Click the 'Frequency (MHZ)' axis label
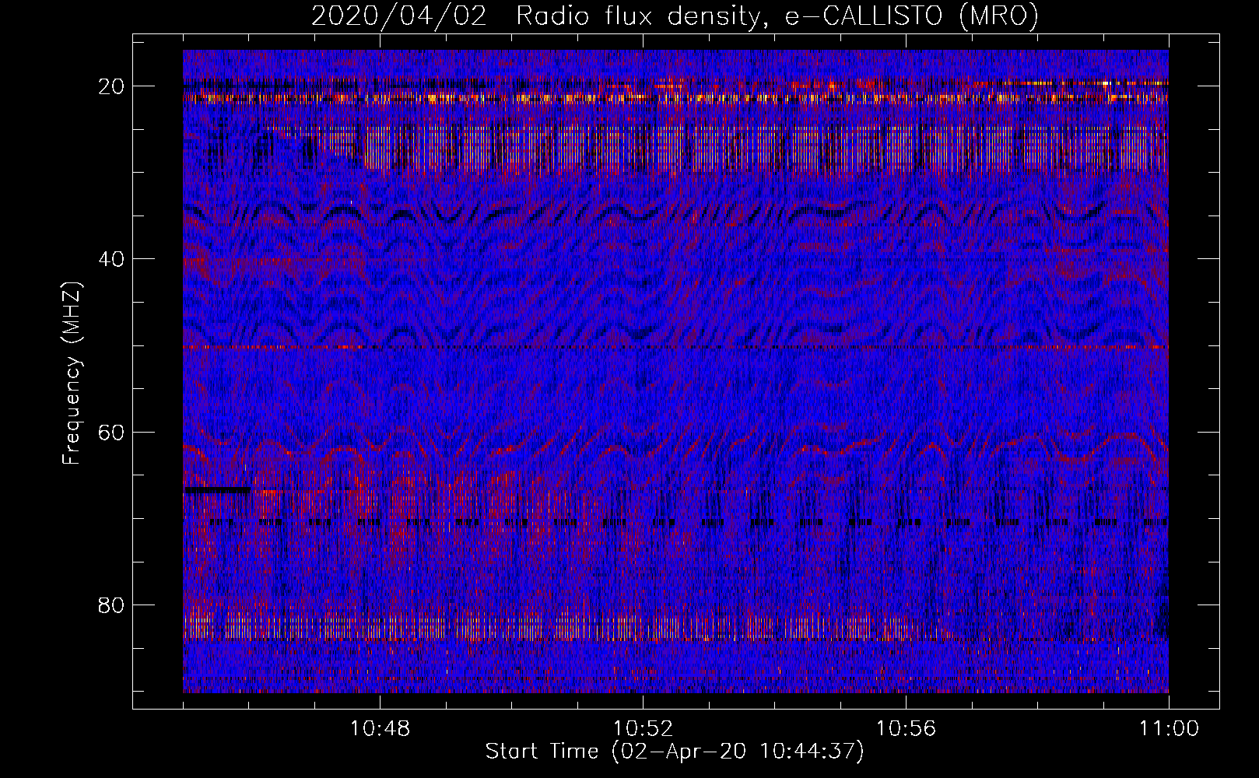This screenshot has width=1259, height=778. tap(72, 373)
